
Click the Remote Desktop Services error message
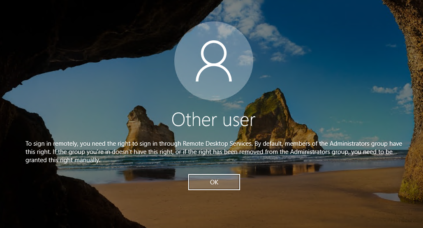pos(214,152)
